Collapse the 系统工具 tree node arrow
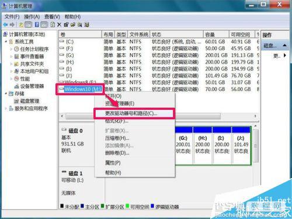This screenshot has width=292, height=219. pyautogui.click(x=6, y=41)
